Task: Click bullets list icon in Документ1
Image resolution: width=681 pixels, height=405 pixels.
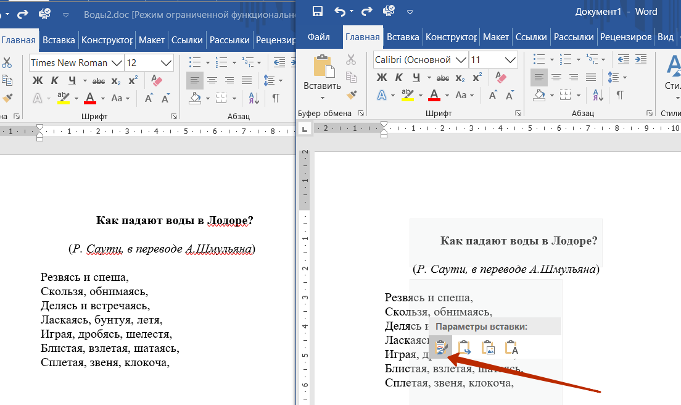Action: (539, 59)
